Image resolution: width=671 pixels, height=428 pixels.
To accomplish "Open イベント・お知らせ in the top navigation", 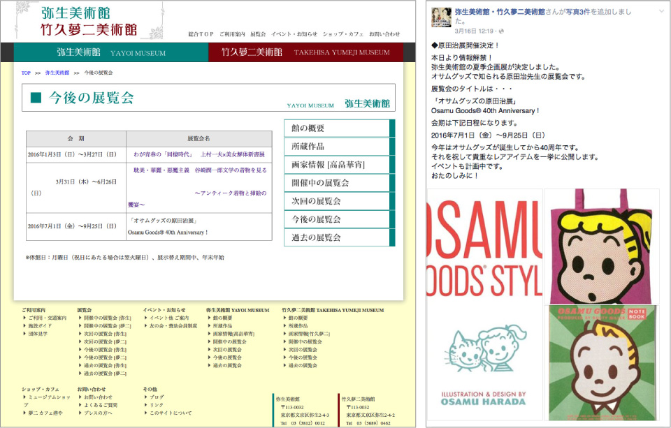I will [294, 34].
